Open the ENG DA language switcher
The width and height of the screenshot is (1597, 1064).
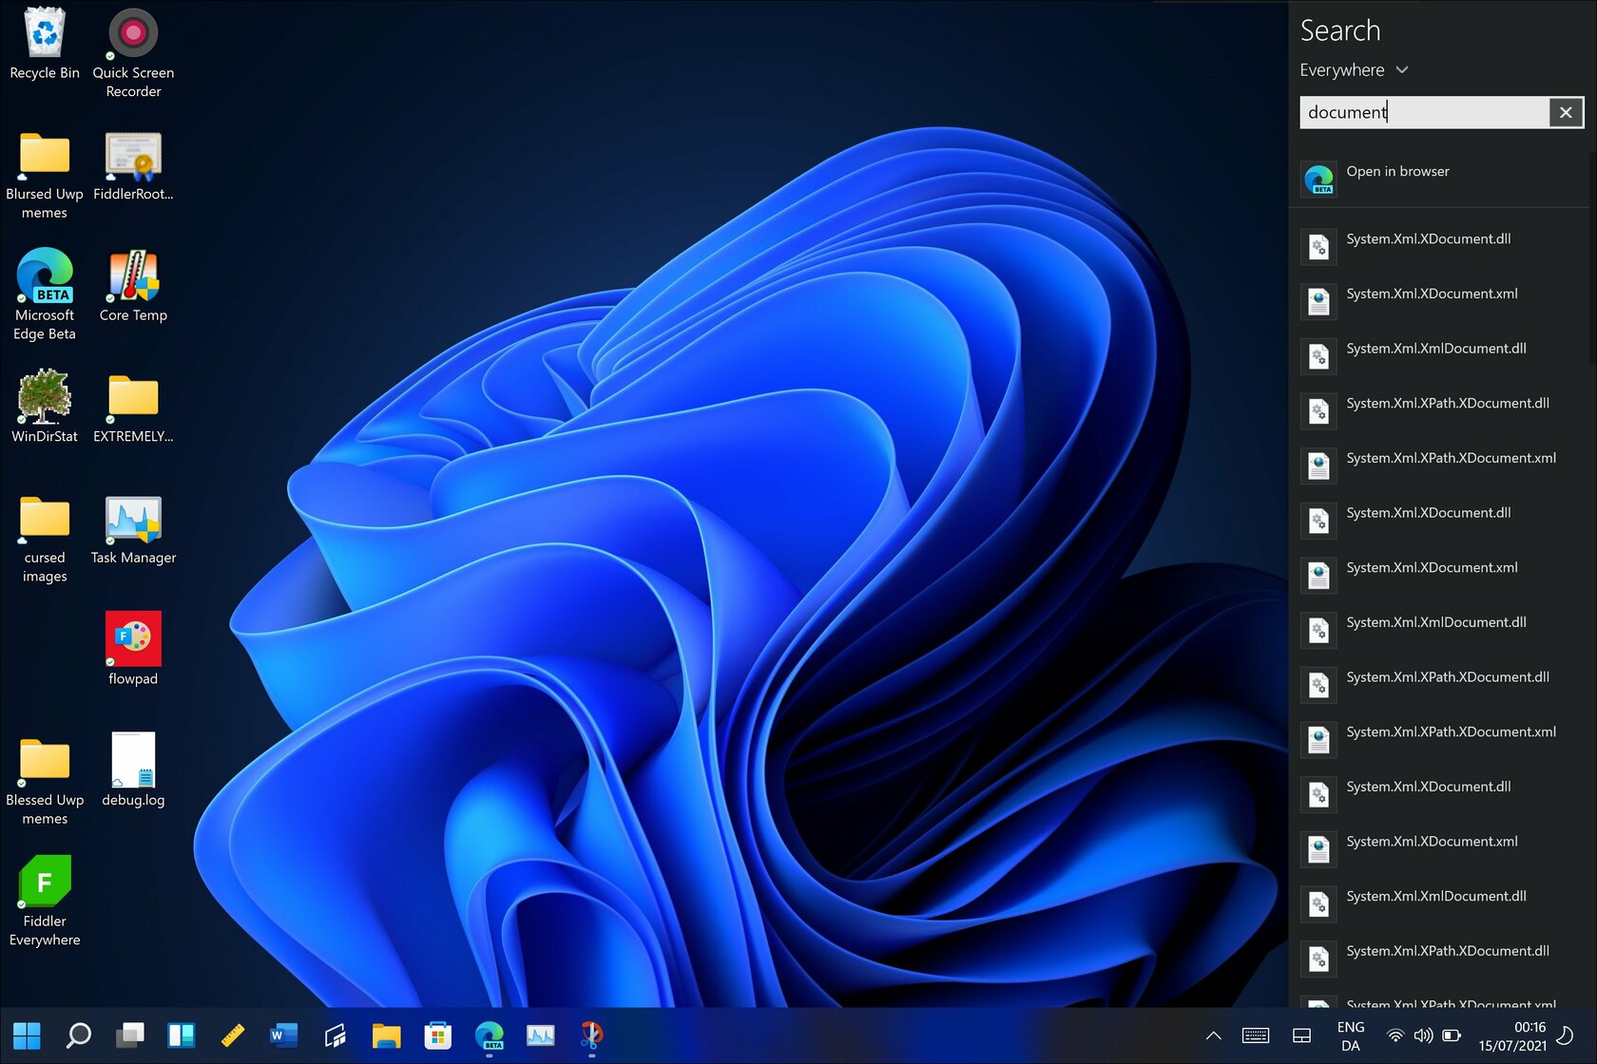pos(1350,1035)
